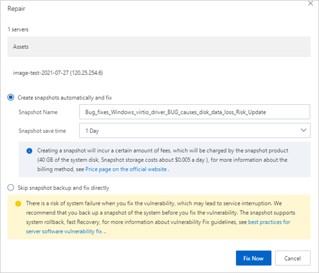Click the Fix Now button
The image size is (319, 273).
(x=253, y=258)
